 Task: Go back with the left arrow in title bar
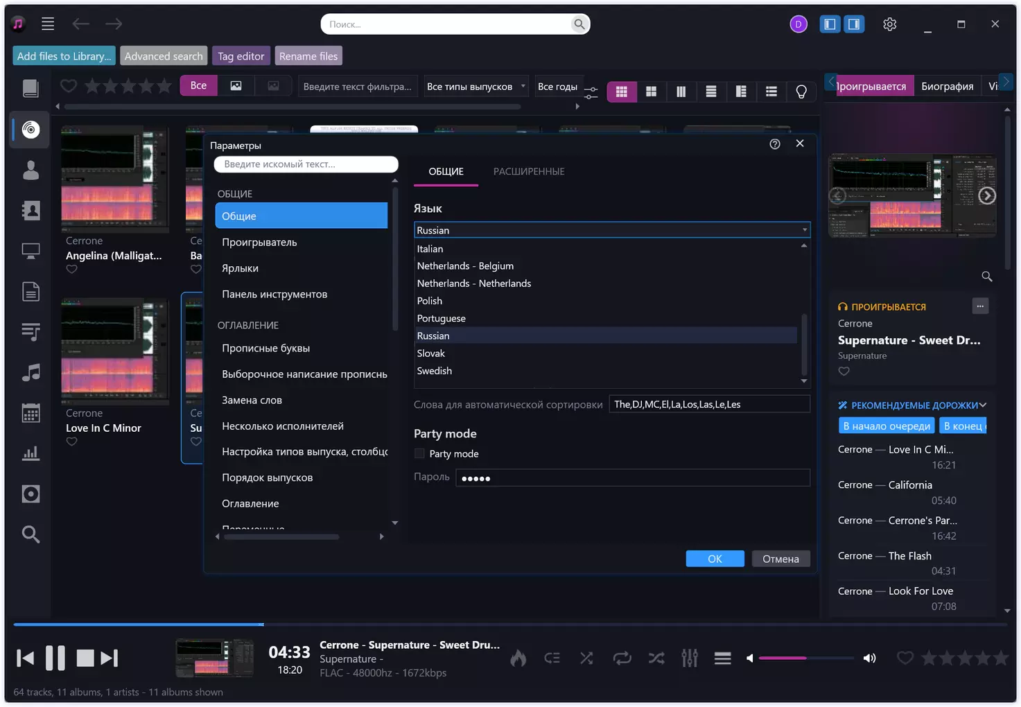81,24
